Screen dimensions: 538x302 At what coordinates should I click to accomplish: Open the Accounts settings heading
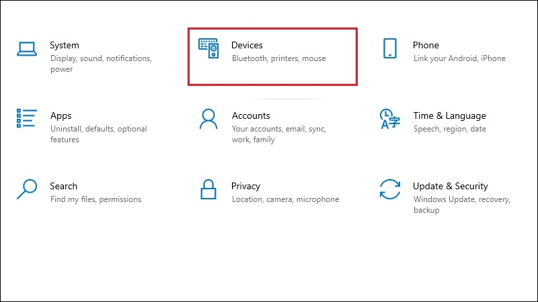point(251,115)
